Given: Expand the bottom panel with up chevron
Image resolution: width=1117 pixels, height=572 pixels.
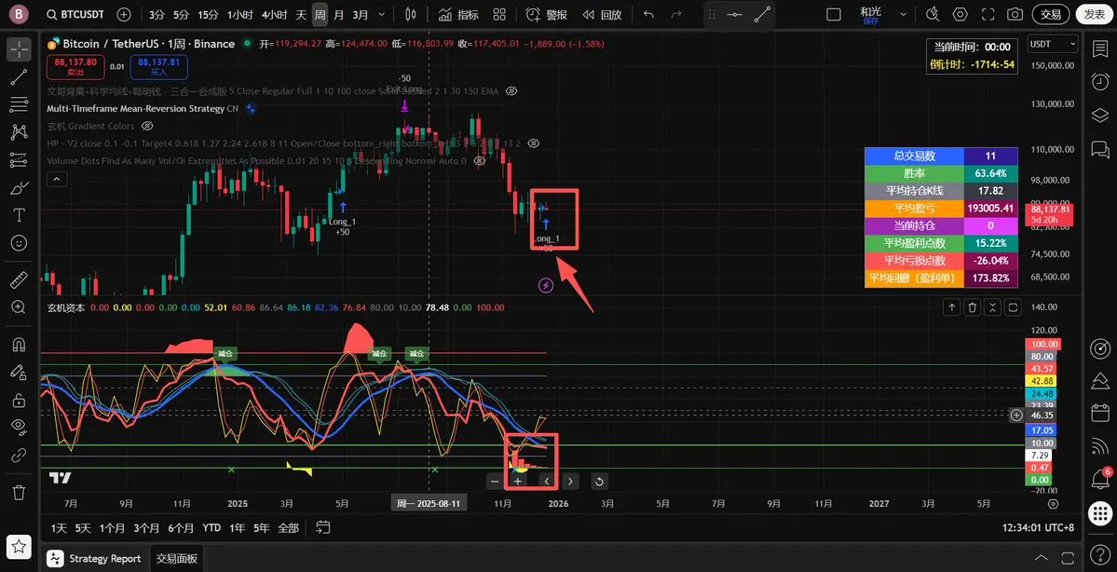Looking at the screenshot, I should pyautogui.click(x=1041, y=558).
